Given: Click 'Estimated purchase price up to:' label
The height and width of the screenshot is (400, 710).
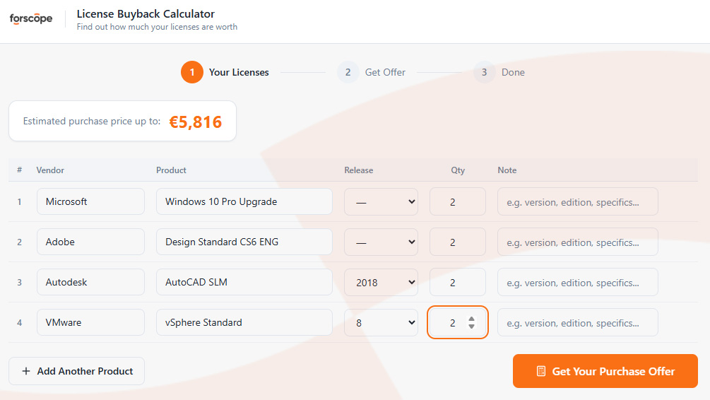Looking at the screenshot, I should (x=92, y=121).
